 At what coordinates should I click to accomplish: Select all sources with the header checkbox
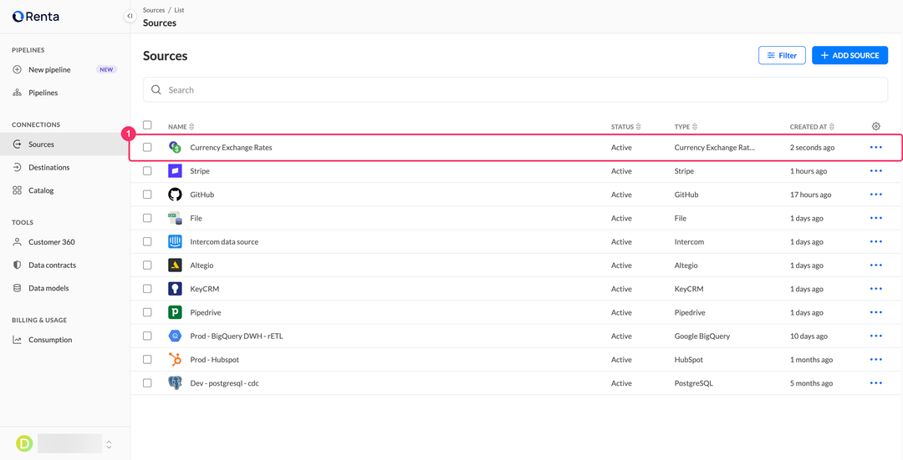(x=147, y=124)
